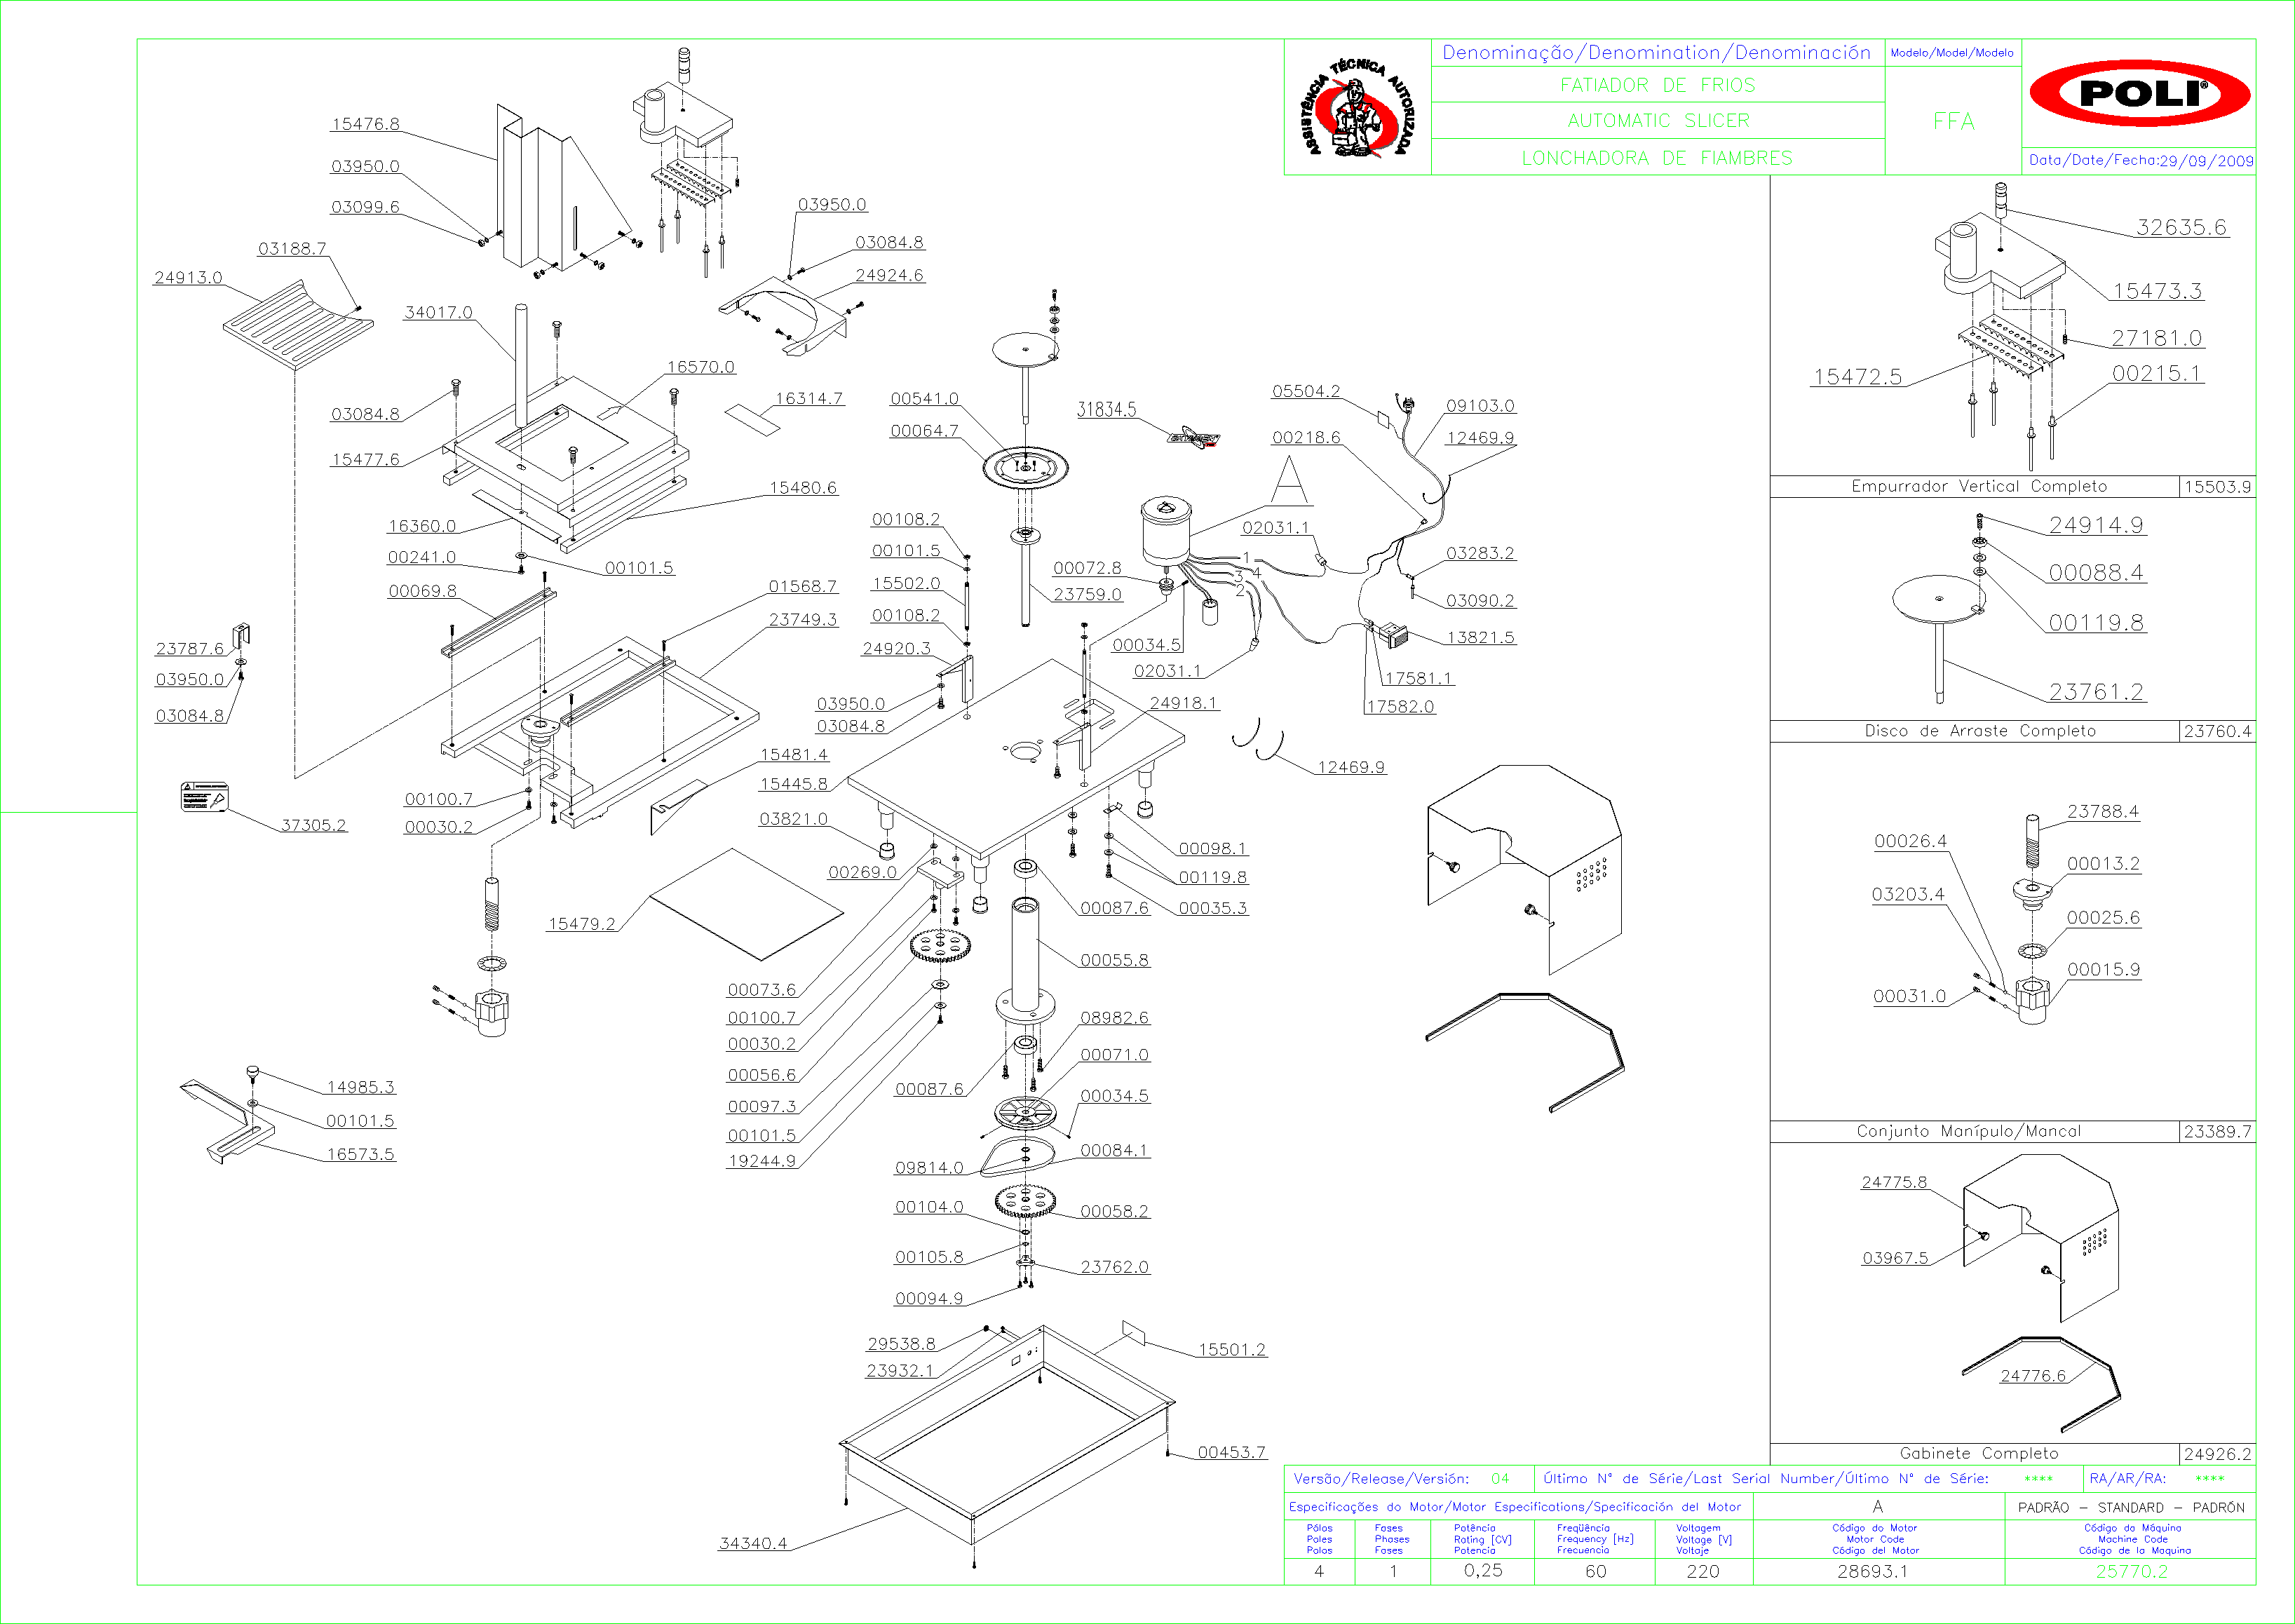Select part label 15479.2
2295x1624 pixels.
pyautogui.click(x=582, y=924)
